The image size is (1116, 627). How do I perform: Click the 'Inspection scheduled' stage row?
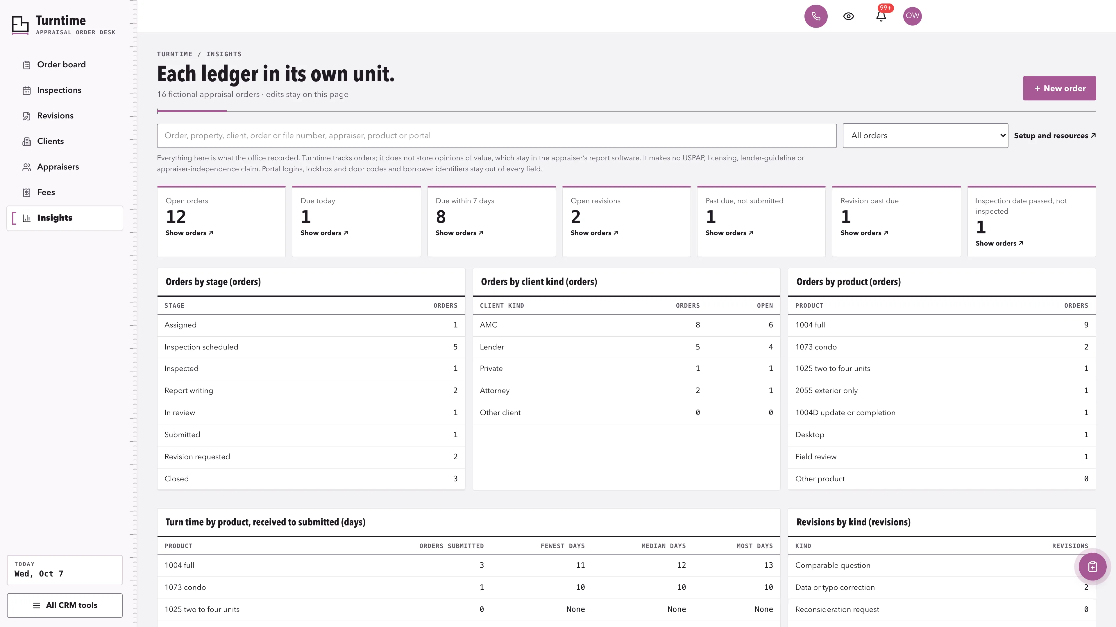click(x=311, y=347)
